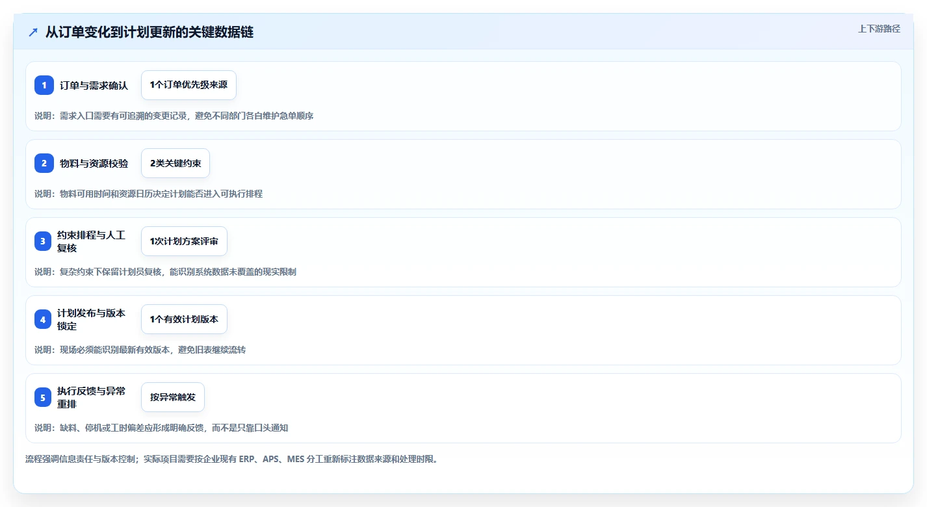927x507 pixels.
Task: Click the 物料与资源校验 step title
Action: [x=94, y=163]
